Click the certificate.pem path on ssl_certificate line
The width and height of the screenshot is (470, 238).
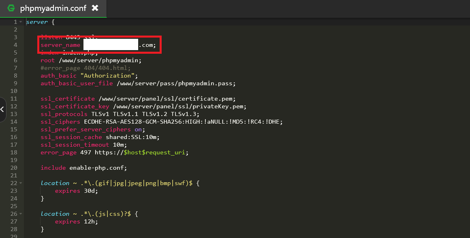[x=167, y=99]
